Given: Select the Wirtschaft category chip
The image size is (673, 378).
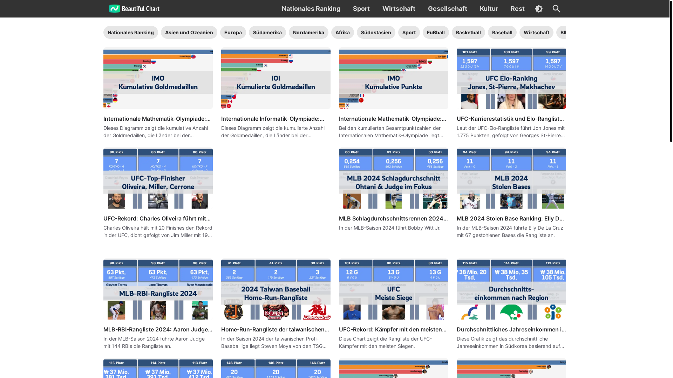Looking at the screenshot, I should [x=536, y=33].
